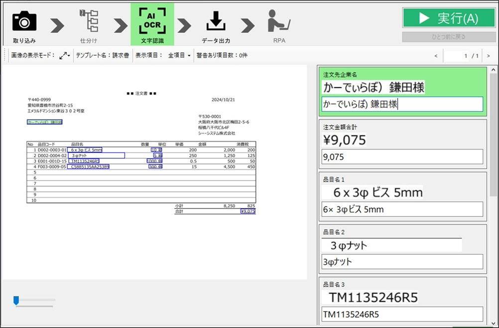Click the 警告あり項目数 toolbar item

click(222, 56)
